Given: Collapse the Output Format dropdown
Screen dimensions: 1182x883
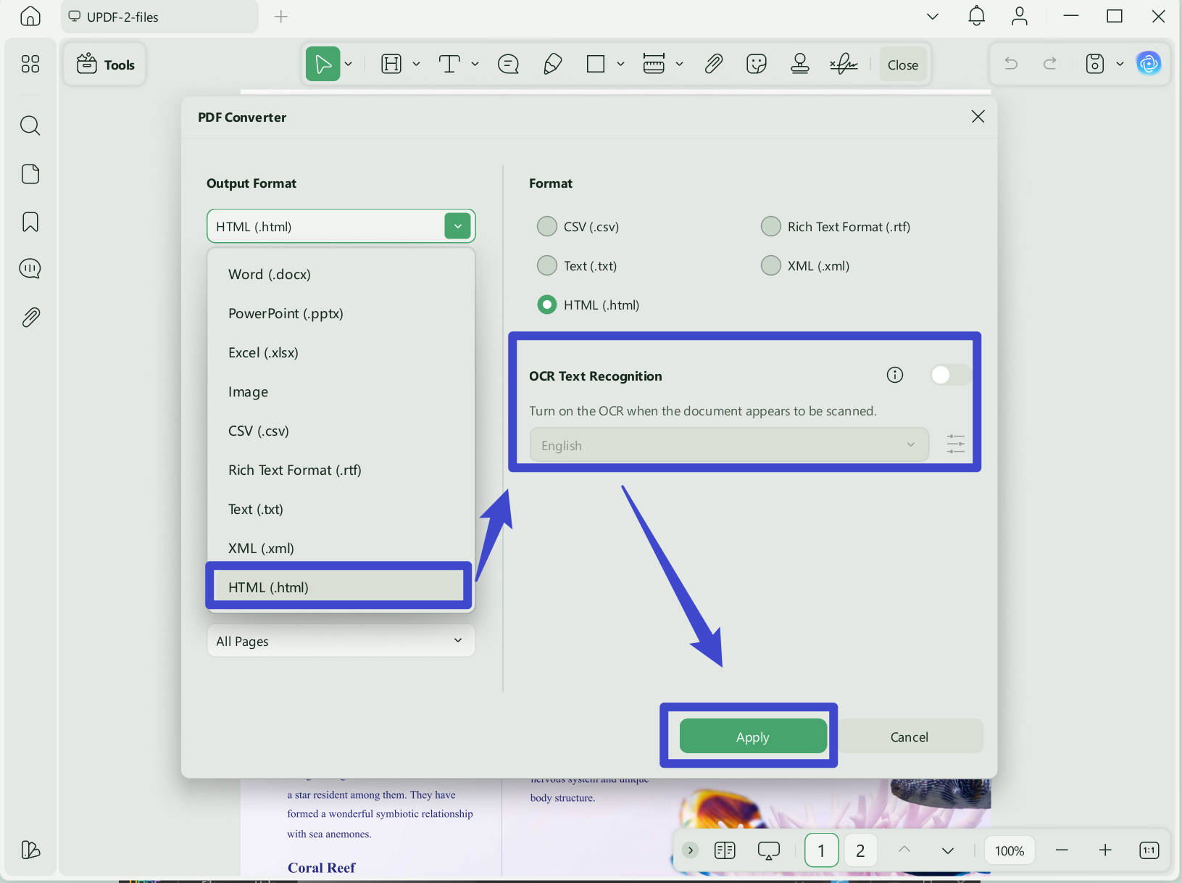Looking at the screenshot, I should click(x=458, y=226).
